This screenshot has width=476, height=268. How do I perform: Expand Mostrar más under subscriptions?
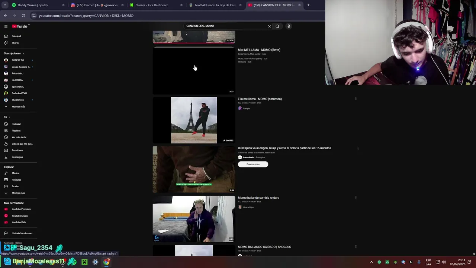click(x=18, y=106)
